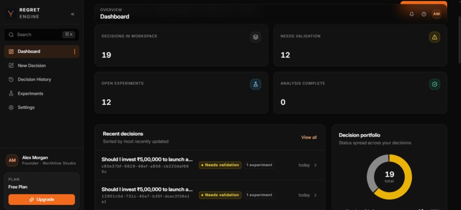Click the Dashboard grid icon
Screen dimensions: 461x210
click(x=11, y=51)
